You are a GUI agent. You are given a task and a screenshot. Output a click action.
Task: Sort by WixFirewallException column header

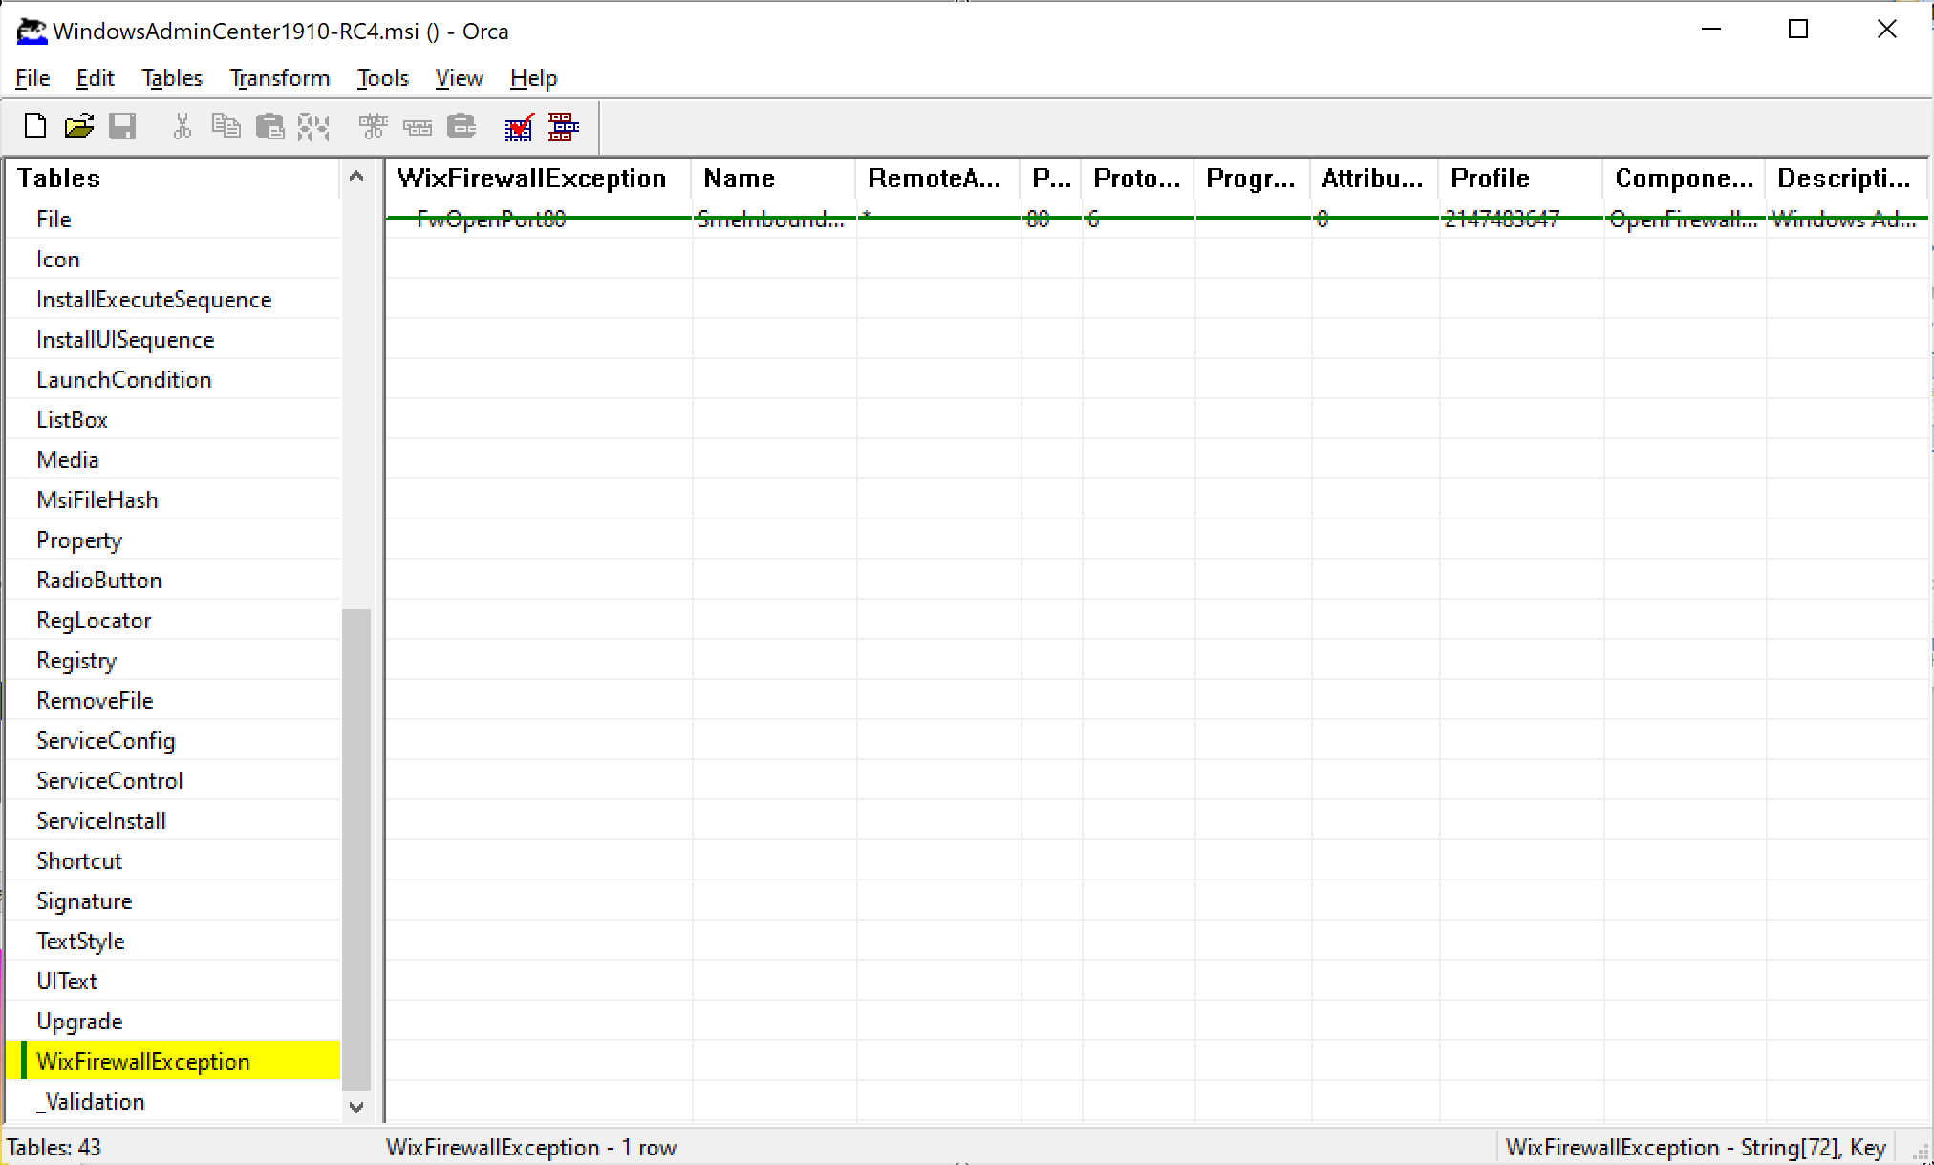(539, 179)
